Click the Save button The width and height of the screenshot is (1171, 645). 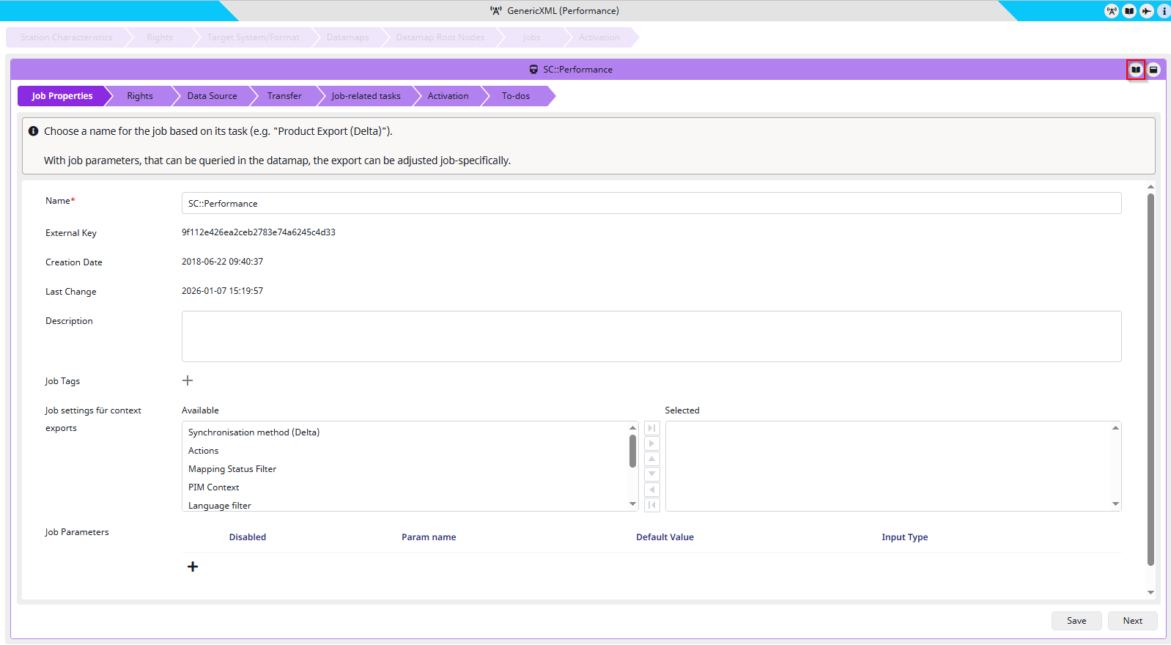click(x=1076, y=621)
